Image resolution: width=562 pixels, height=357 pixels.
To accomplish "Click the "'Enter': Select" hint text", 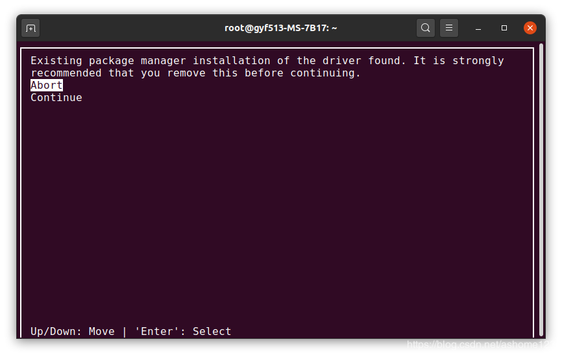I will click(x=183, y=332).
